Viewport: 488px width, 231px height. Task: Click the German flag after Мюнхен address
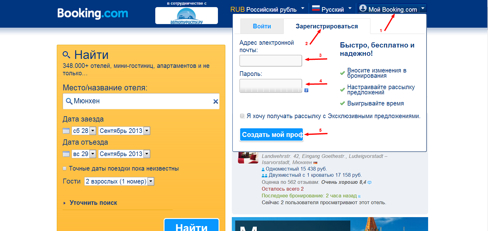(315, 163)
